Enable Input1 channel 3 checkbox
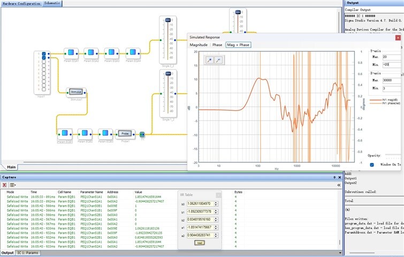 click(x=44, y=66)
